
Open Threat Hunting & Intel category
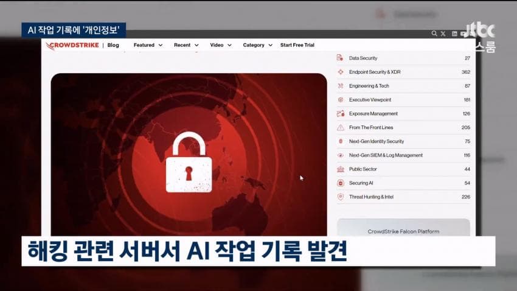371,197
